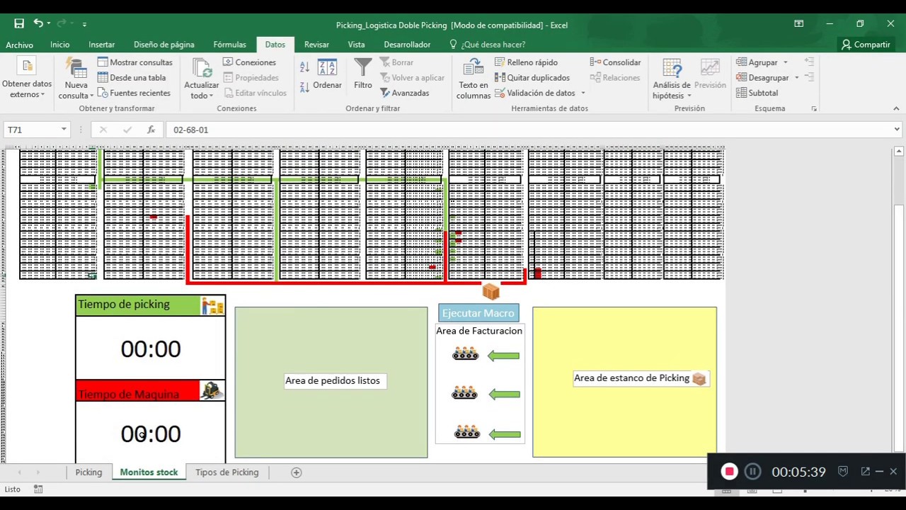Click Avanzadas filter option

pos(405,93)
